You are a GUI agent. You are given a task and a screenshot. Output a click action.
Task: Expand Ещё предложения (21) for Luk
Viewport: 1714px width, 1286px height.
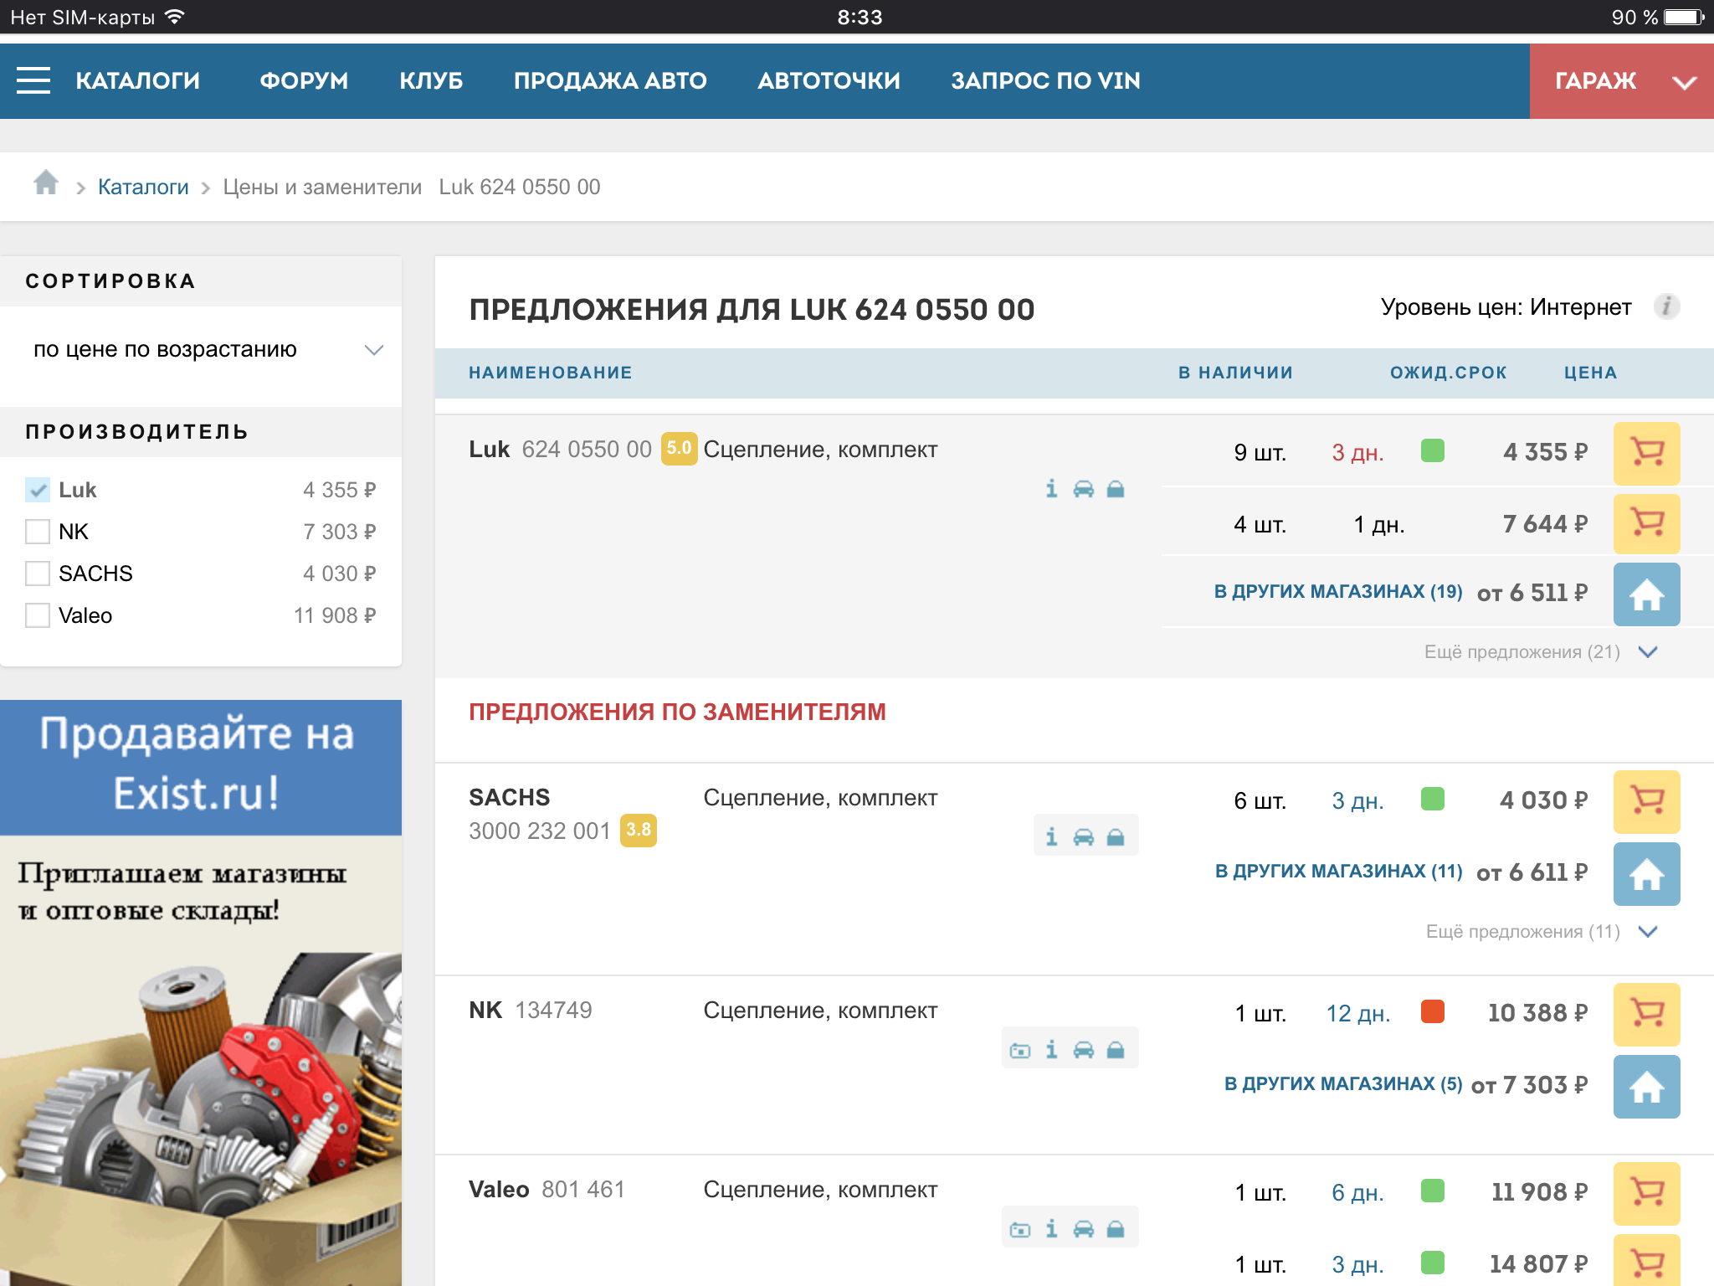(x=1540, y=652)
